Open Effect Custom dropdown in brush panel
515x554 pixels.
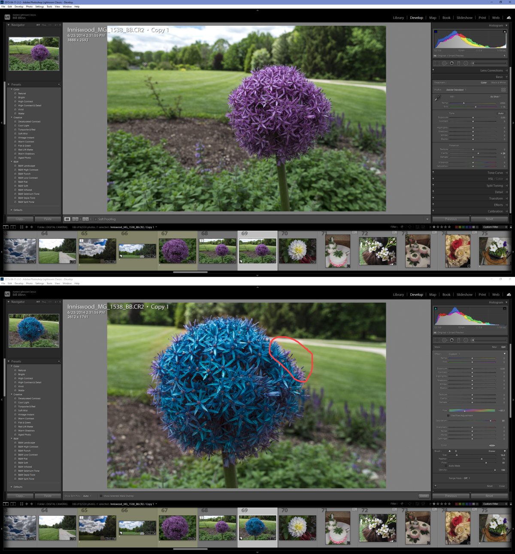tap(454, 354)
